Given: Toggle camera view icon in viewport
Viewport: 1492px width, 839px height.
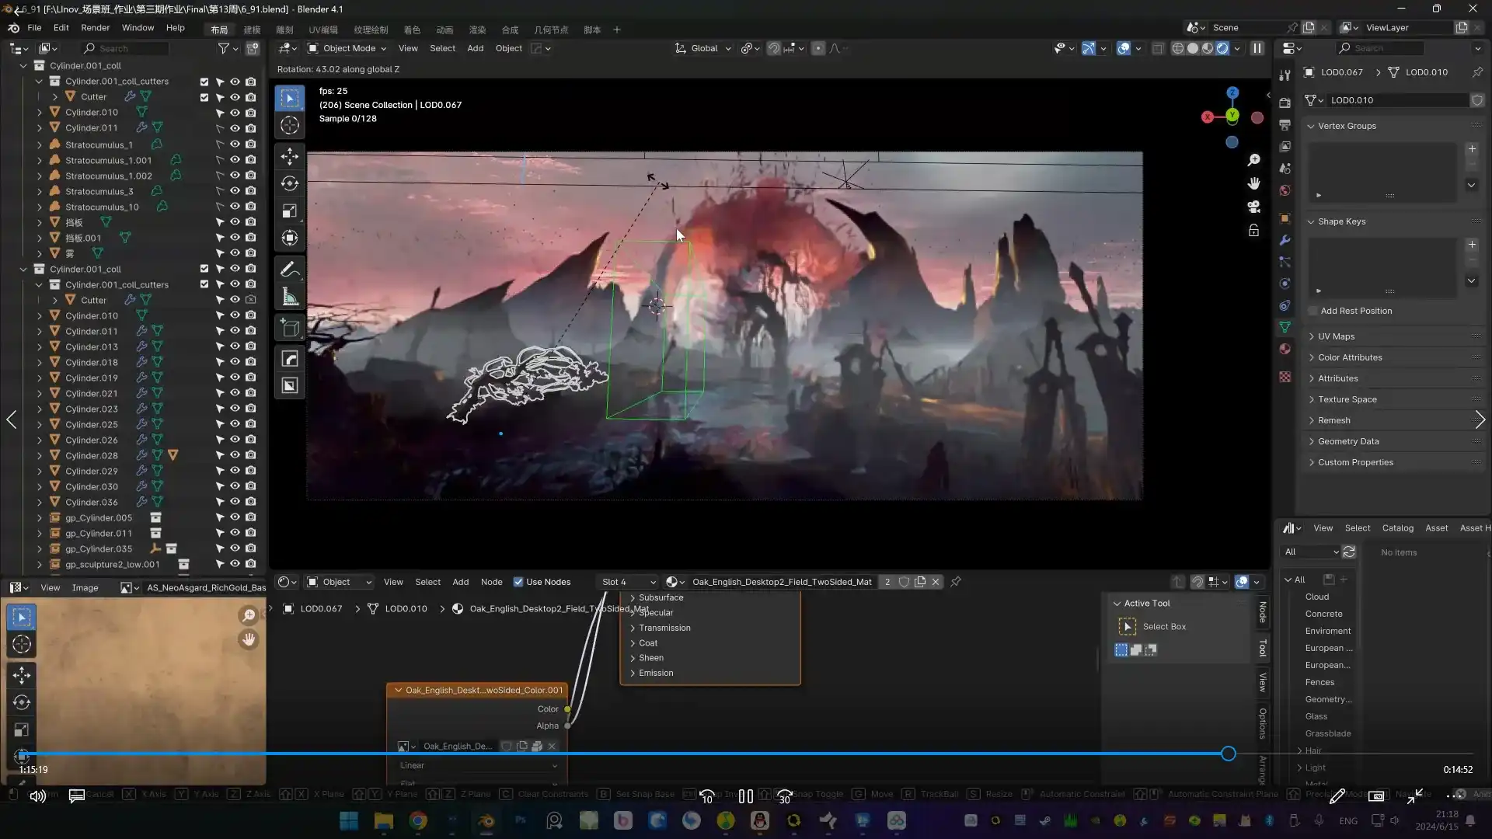Looking at the screenshot, I should point(1253,207).
